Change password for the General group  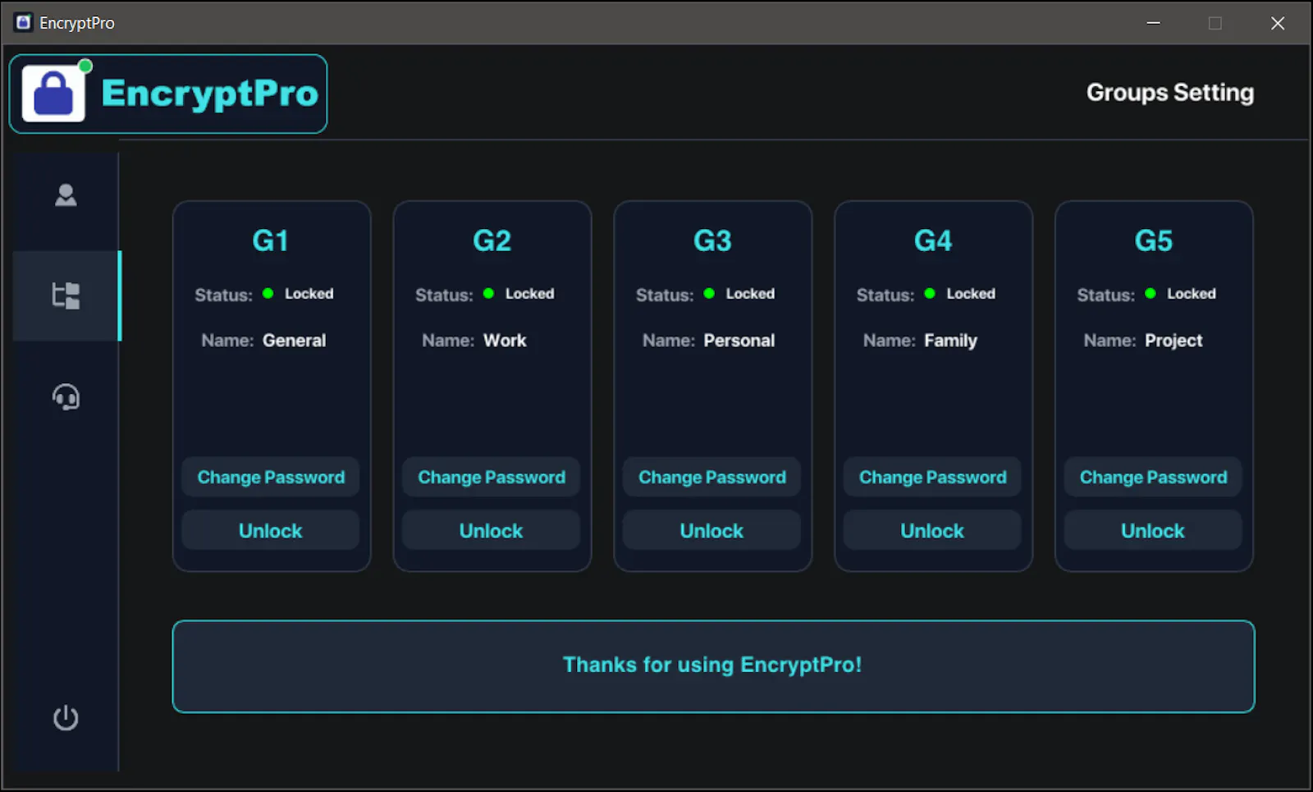[x=271, y=477]
